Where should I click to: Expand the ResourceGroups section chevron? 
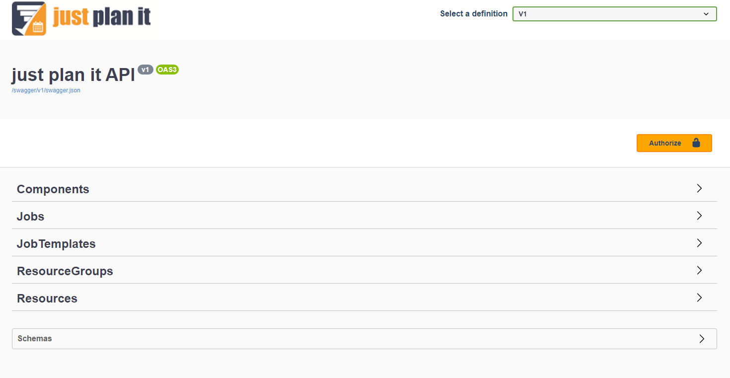tap(699, 270)
